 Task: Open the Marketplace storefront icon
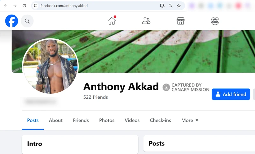coord(180,21)
